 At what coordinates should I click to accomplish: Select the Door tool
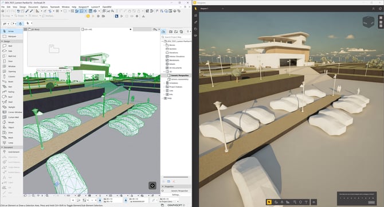[11, 61]
